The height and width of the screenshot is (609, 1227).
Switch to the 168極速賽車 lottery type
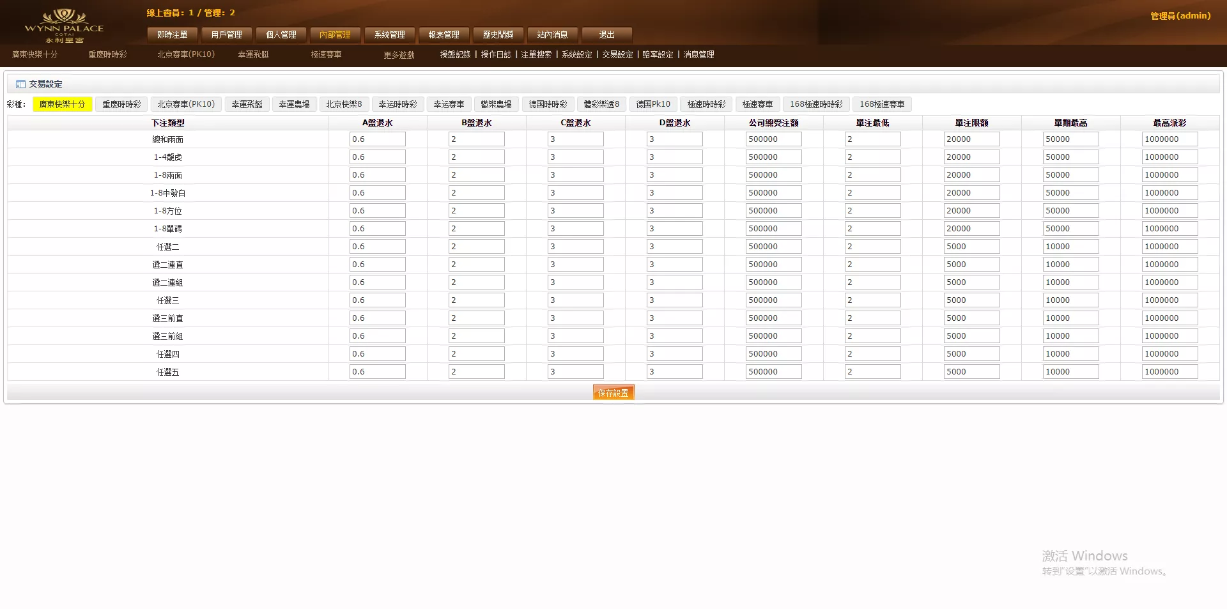coord(883,104)
